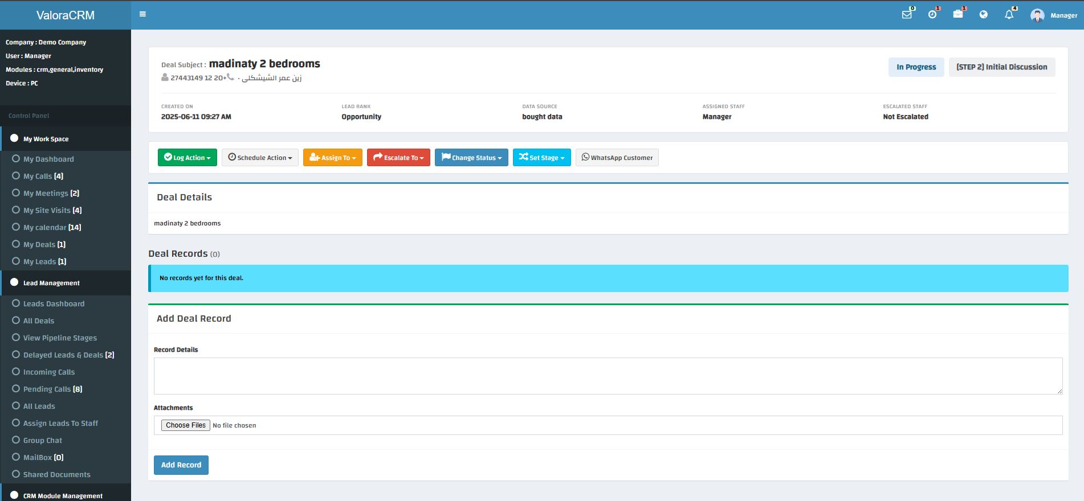Open the bell notifications icon

pyautogui.click(x=1009, y=15)
